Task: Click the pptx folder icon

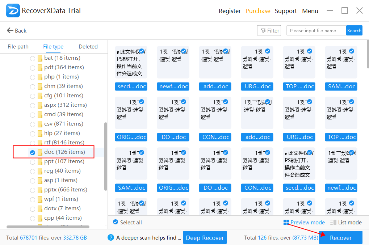Action: (x=40, y=190)
